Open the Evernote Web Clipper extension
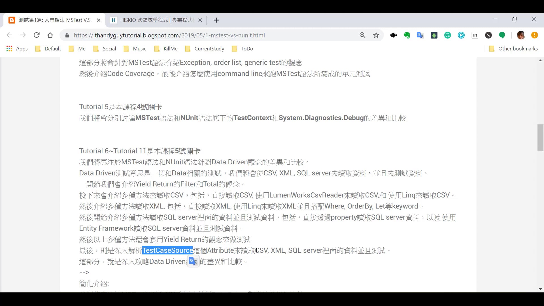544x306 pixels. pyautogui.click(x=407, y=35)
